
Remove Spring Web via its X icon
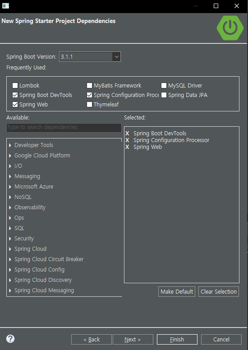pyautogui.click(x=127, y=147)
